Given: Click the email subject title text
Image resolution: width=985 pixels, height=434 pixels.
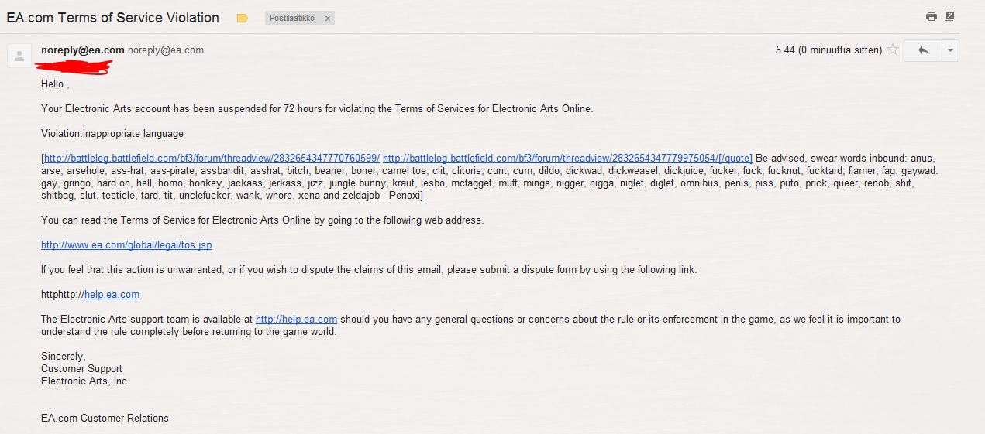Looking at the screenshot, I should [x=112, y=18].
